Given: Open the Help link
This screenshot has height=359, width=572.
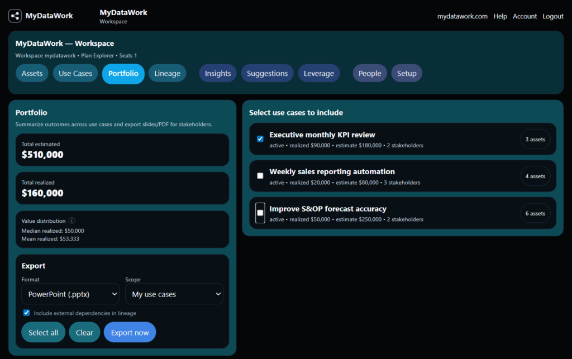Looking at the screenshot, I should click(x=500, y=16).
